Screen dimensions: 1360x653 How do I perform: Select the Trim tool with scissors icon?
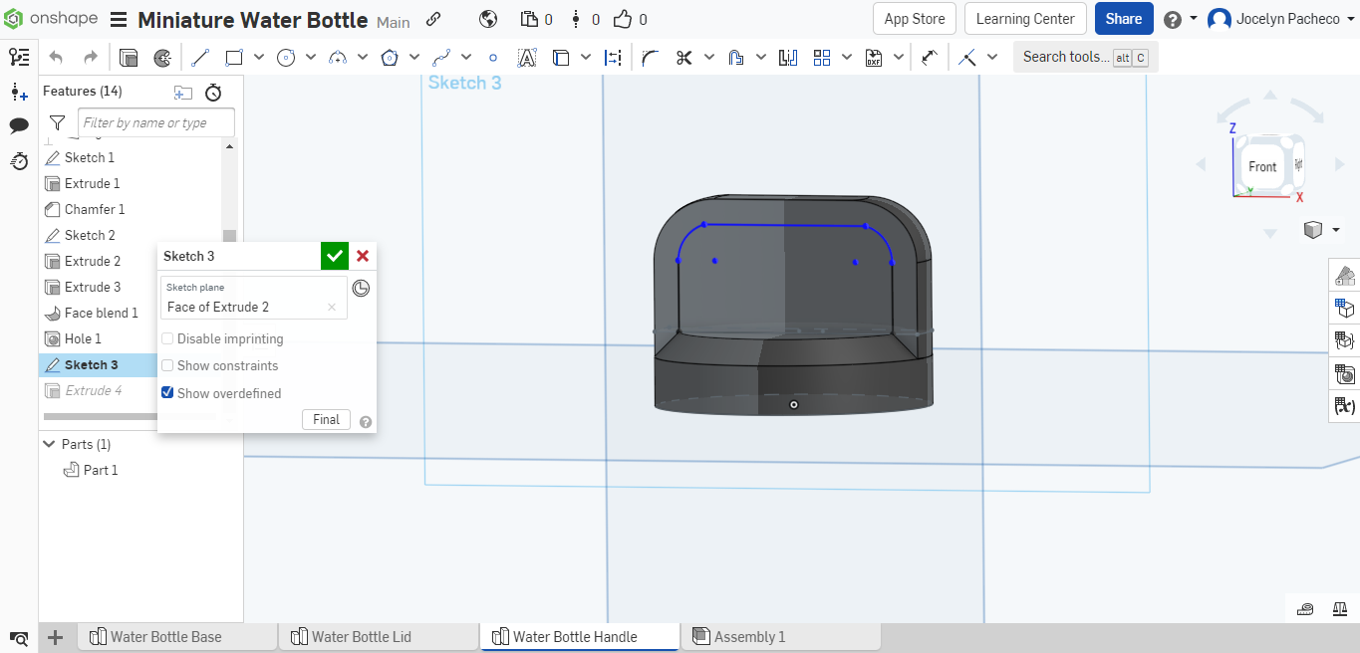click(x=683, y=57)
